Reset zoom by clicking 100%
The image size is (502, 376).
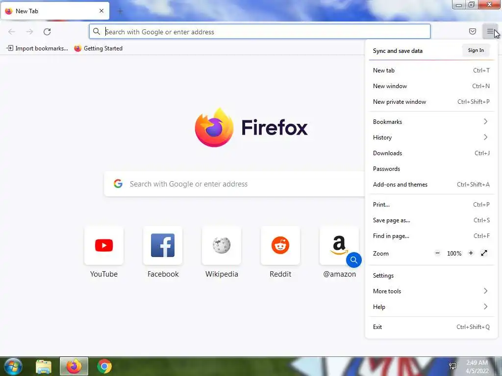click(454, 254)
